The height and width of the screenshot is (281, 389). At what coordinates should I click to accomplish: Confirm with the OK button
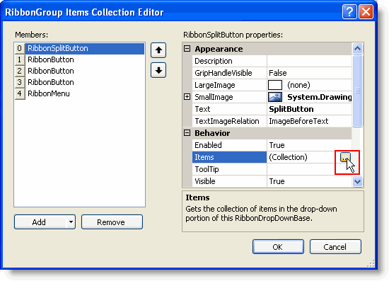coord(278,247)
